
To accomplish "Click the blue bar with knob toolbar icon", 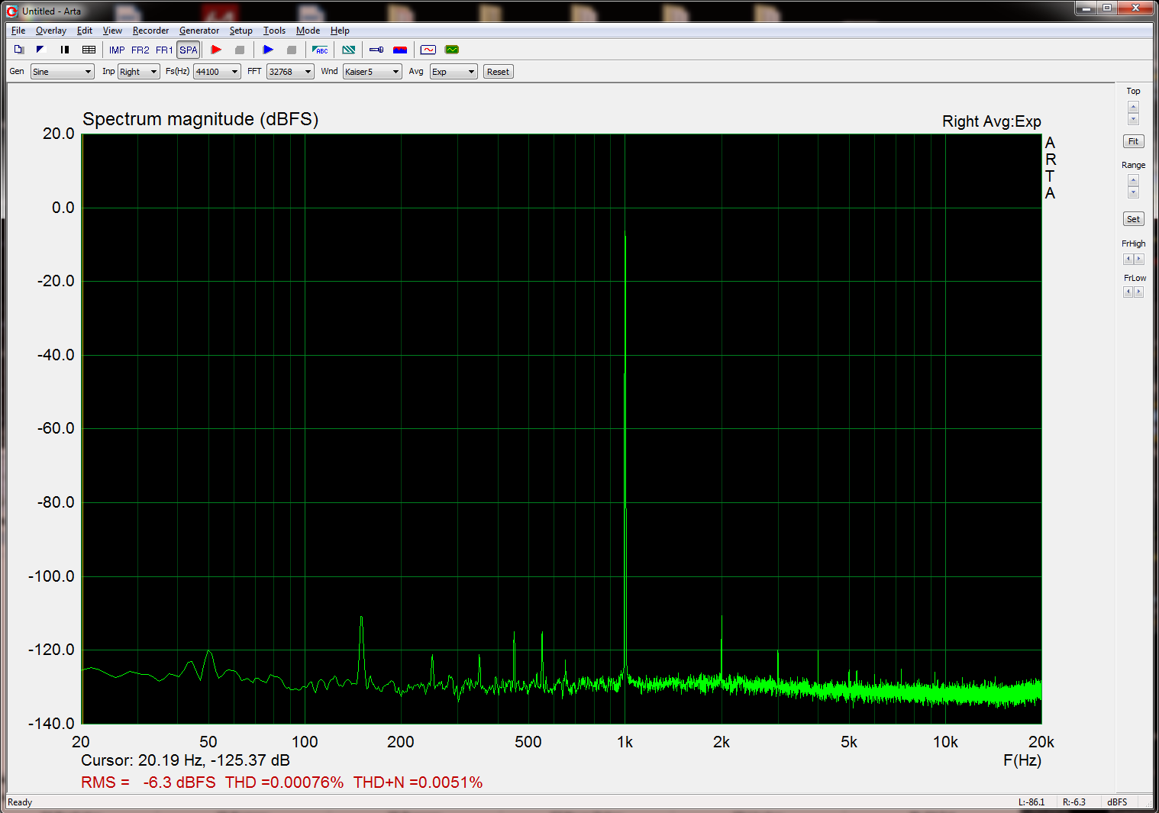I will [376, 50].
